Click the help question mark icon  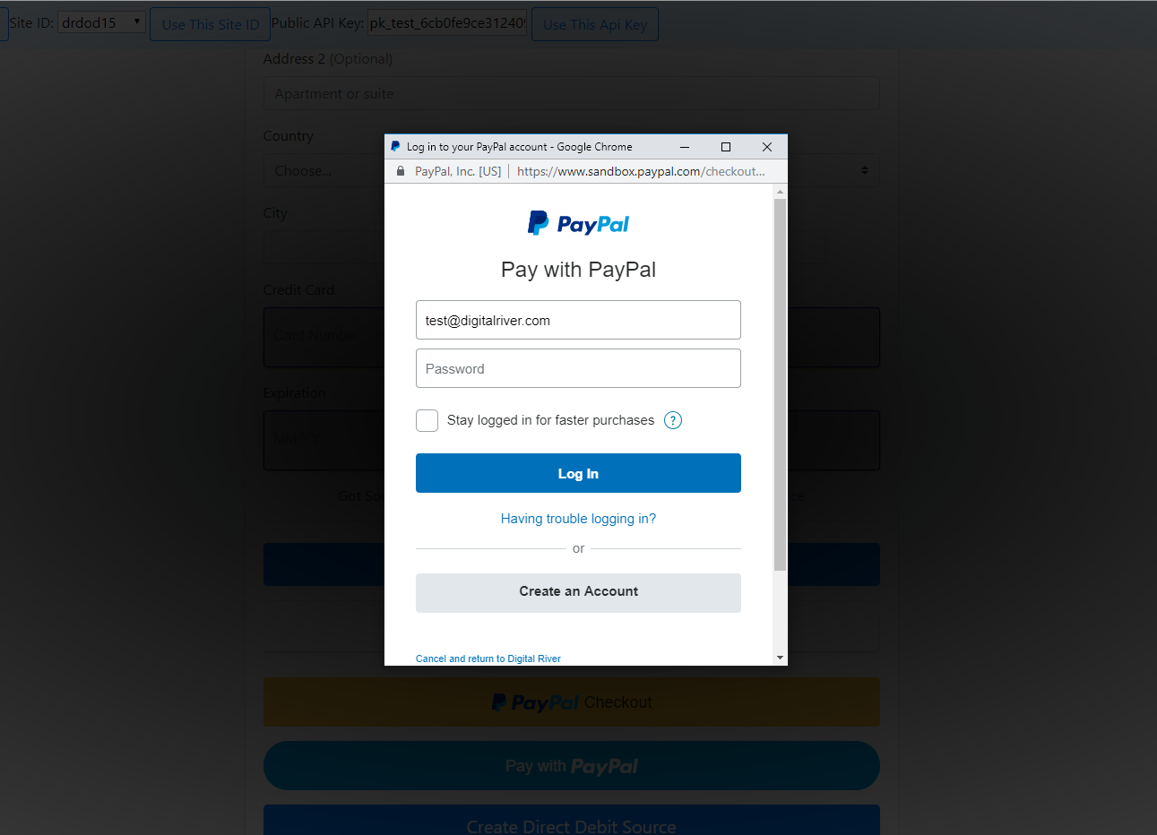tap(673, 420)
